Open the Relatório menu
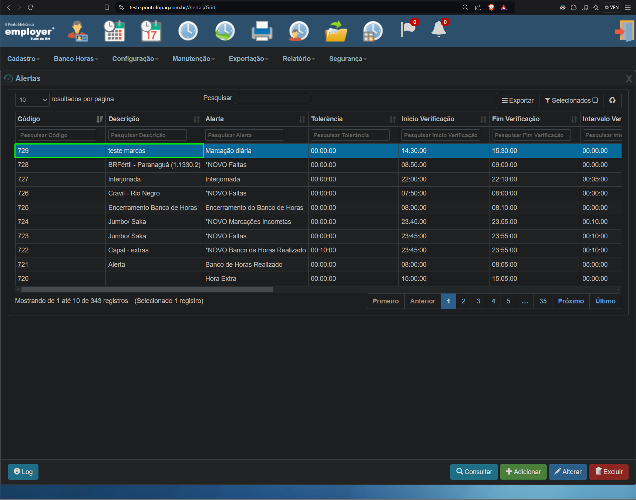Image resolution: width=636 pixels, height=500 pixels. pyautogui.click(x=299, y=59)
